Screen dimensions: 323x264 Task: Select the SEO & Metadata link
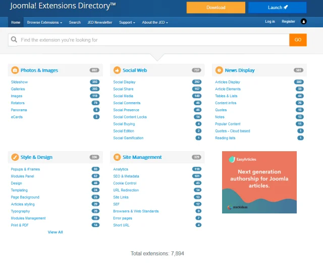tap(126, 176)
